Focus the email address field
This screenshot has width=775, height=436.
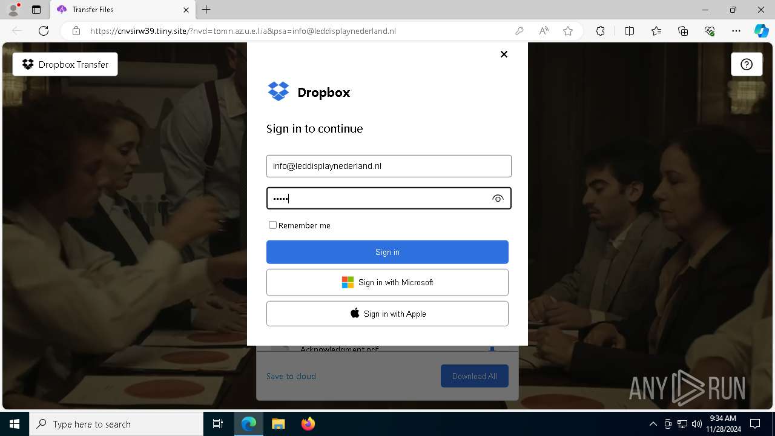click(x=389, y=166)
